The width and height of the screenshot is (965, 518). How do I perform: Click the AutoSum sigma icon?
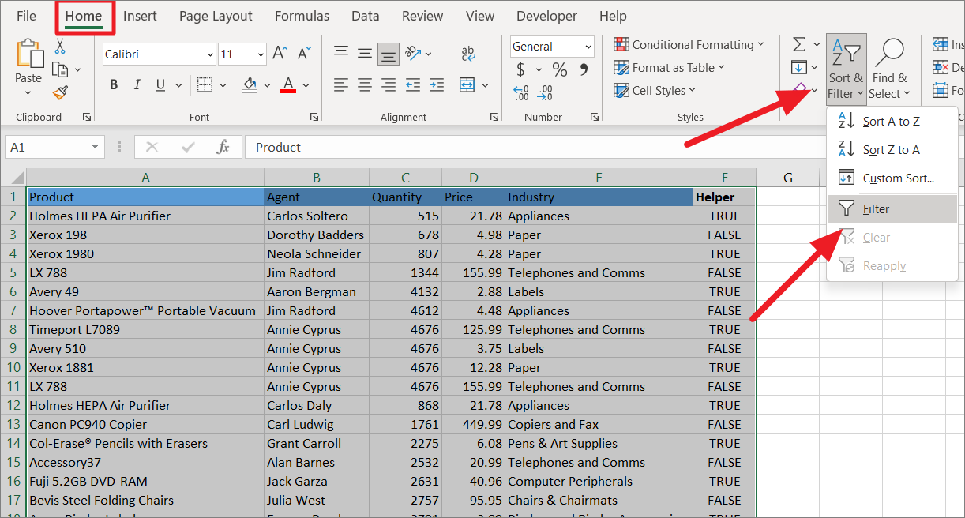coord(799,44)
